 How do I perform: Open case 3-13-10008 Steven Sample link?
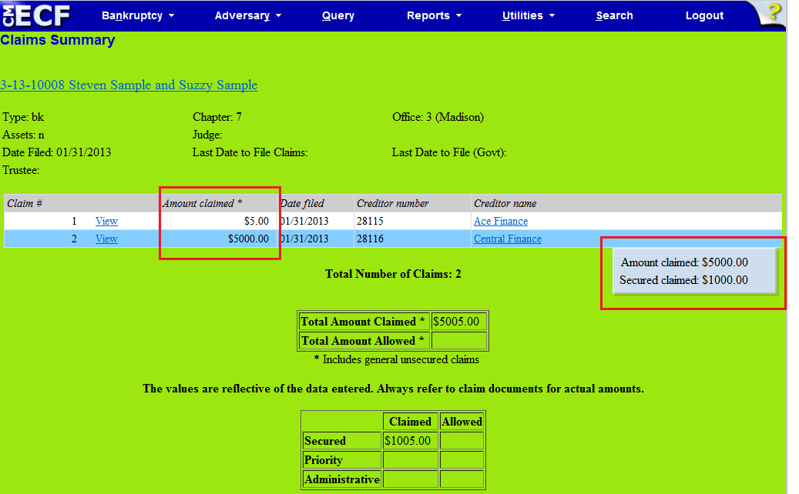129,85
